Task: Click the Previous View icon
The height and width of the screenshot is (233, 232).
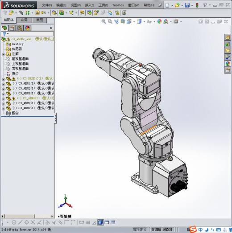Action: pyautogui.click(x=116, y=21)
